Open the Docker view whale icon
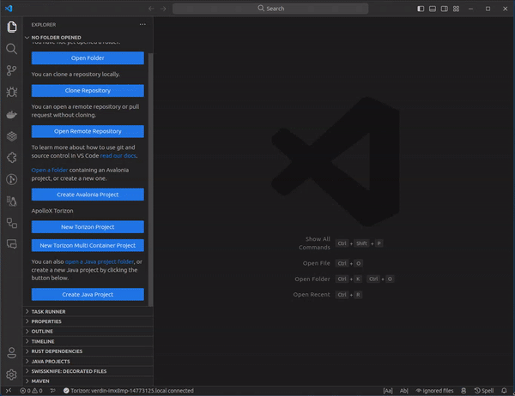 11,115
